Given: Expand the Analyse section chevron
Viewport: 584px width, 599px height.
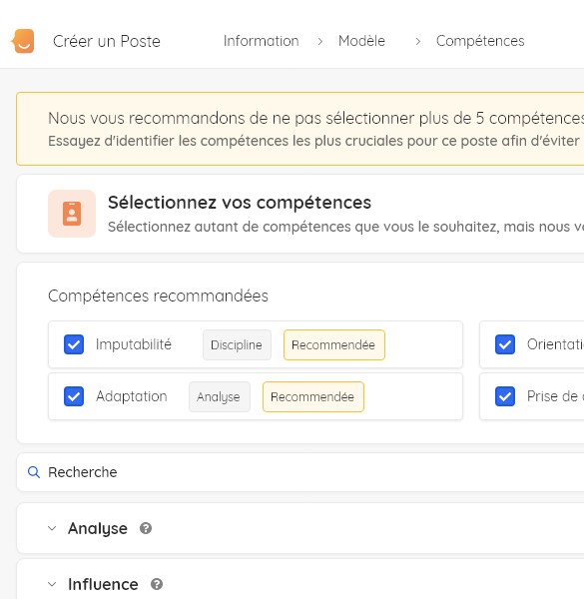Looking at the screenshot, I should (x=52, y=528).
